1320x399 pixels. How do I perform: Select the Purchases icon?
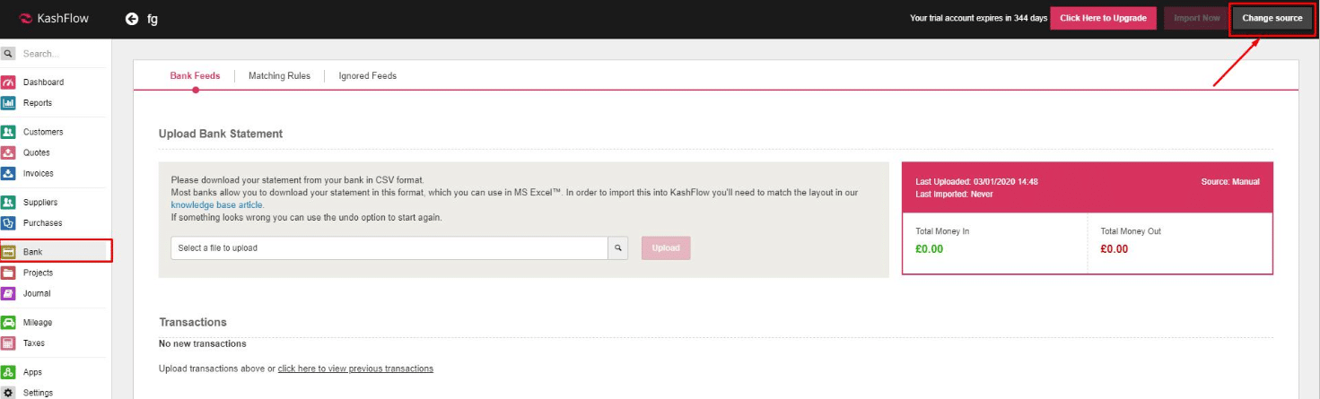(9, 223)
